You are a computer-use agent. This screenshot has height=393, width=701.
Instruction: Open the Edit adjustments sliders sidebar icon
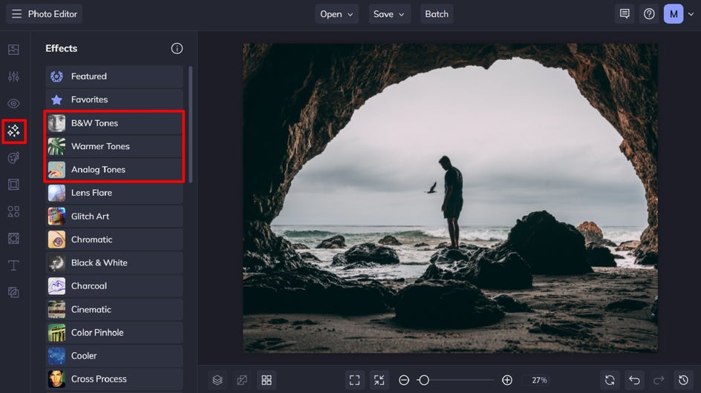coord(13,76)
